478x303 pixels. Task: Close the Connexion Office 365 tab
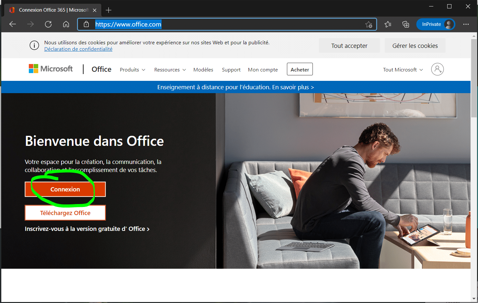pos(95,10)
